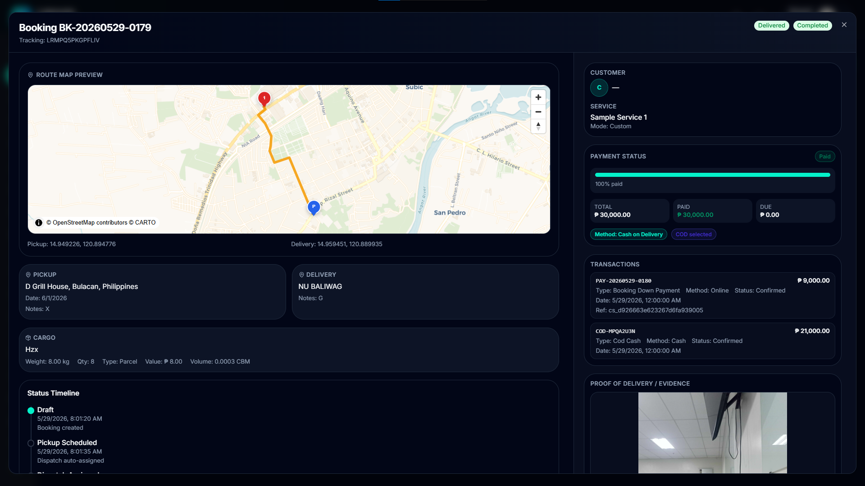Click Ref: cs_d926663e623267d6fa939005
This screenshot has width=865, height=486.
(x=649, y=310)
